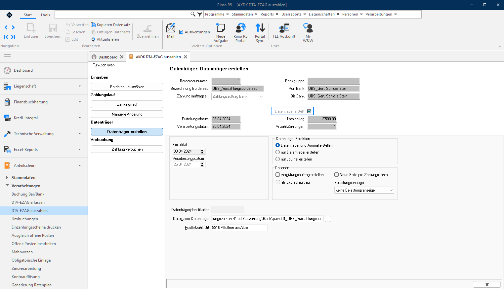Enable 'Vergütungsauftrag erstellen' checkbox
Image resolution: width=504 pixels, height=289 pixels.
(278, 175)
